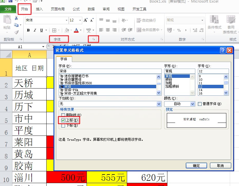
Task: Switch to the 插入 ribbon tab
Action: click(x=40, y=9)
